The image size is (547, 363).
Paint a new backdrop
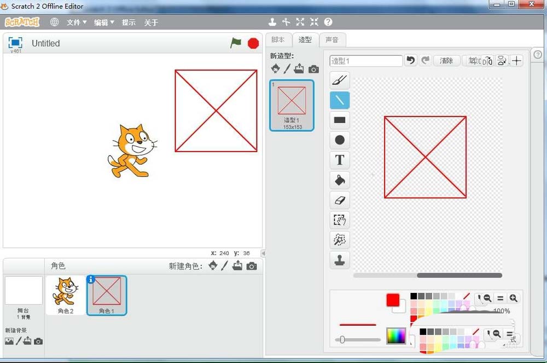[x=19, y=341]
